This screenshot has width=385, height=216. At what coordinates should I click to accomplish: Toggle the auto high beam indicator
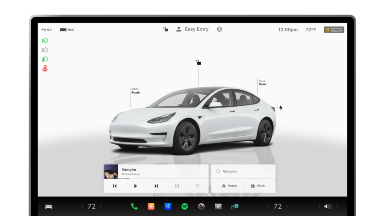45,50
